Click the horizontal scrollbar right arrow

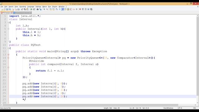point(195,105)
